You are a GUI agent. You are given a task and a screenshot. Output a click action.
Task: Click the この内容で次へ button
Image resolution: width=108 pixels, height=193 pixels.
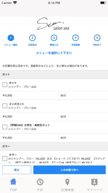pos(69,170)
